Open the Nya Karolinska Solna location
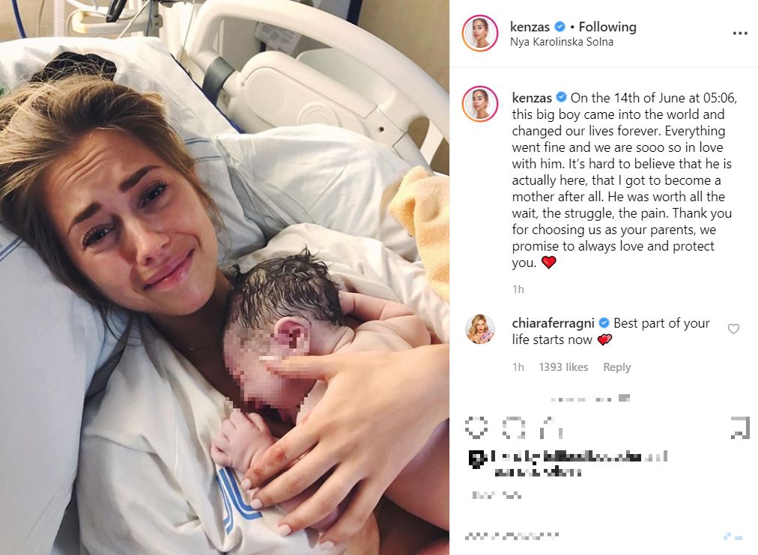 click(562, 42)
